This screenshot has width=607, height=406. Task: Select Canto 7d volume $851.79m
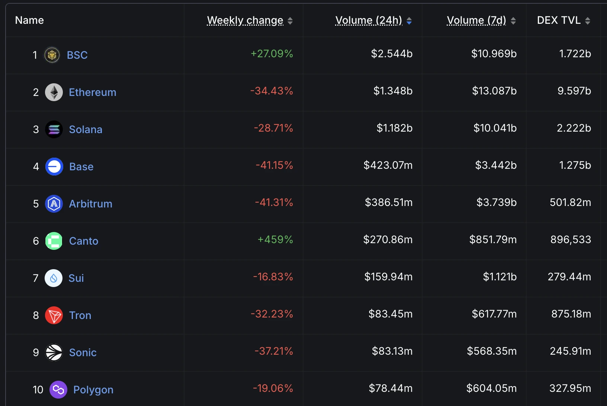click(493, 239)
